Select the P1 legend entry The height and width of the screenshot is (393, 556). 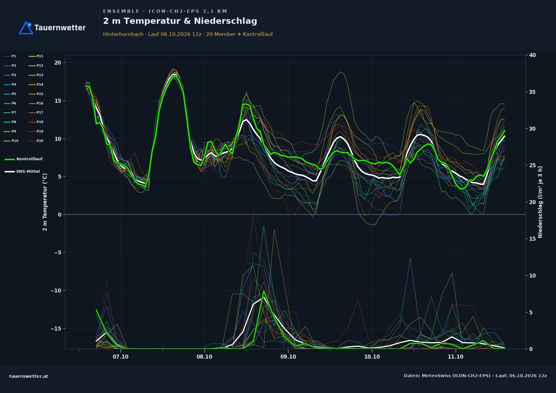[10, 56]
